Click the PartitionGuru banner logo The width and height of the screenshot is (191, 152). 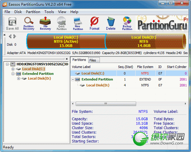(162, 23)
